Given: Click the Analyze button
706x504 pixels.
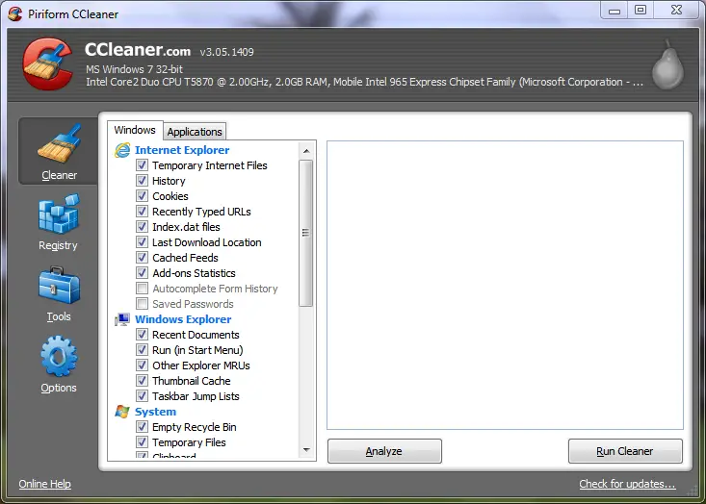Looking at the screenshot, I should pos(384,451).
